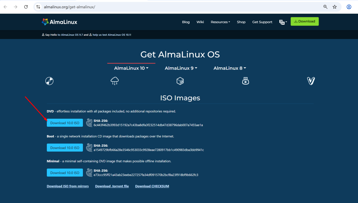This screenshot has height=203, width=358.
Task: Expand the AlmaLinux 9 dropdown
Action: [x=181, y=68]
